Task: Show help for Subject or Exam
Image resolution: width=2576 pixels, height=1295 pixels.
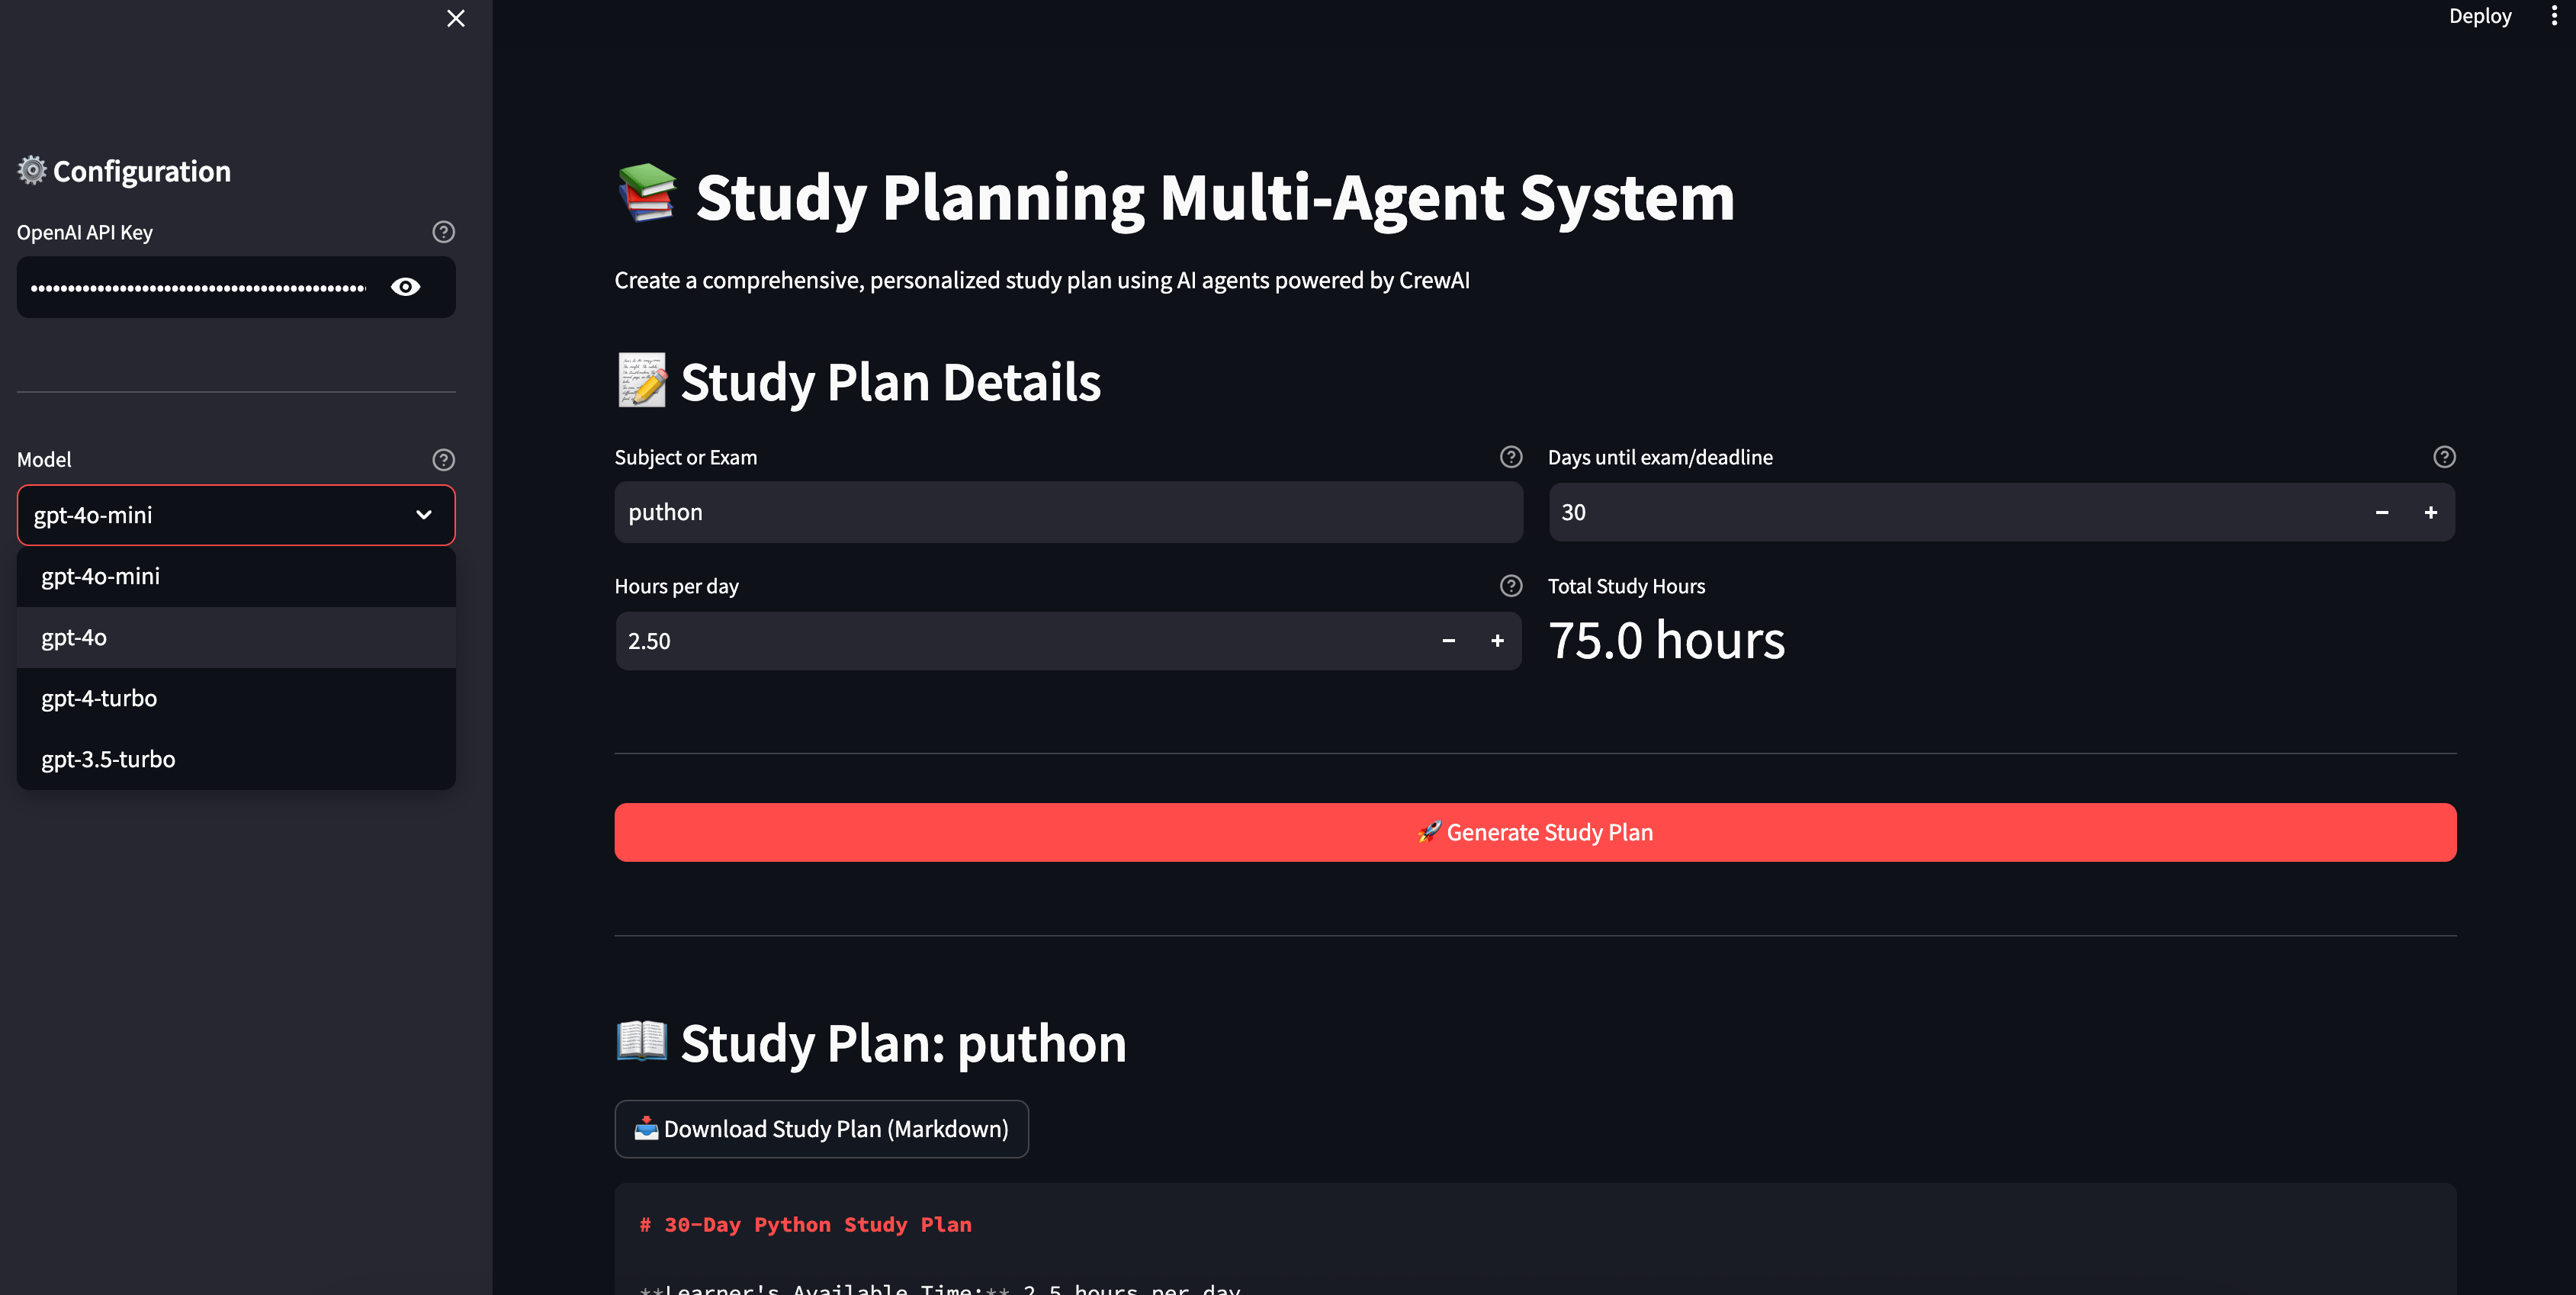Action: point(1511,457)
